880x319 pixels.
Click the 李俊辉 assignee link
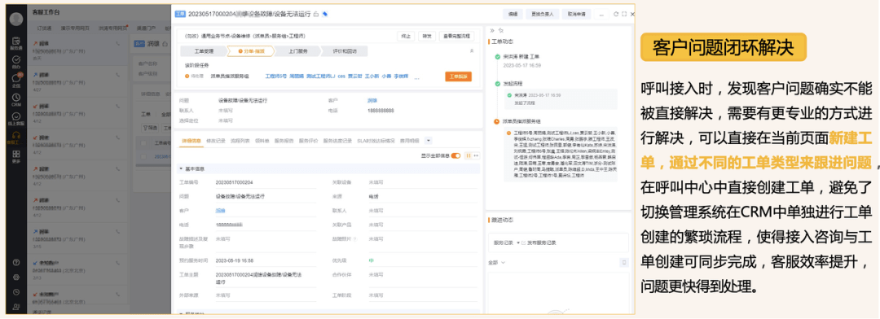(x=401, y=76)
